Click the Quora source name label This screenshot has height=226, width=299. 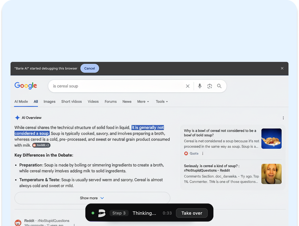[x=194, y=153]
